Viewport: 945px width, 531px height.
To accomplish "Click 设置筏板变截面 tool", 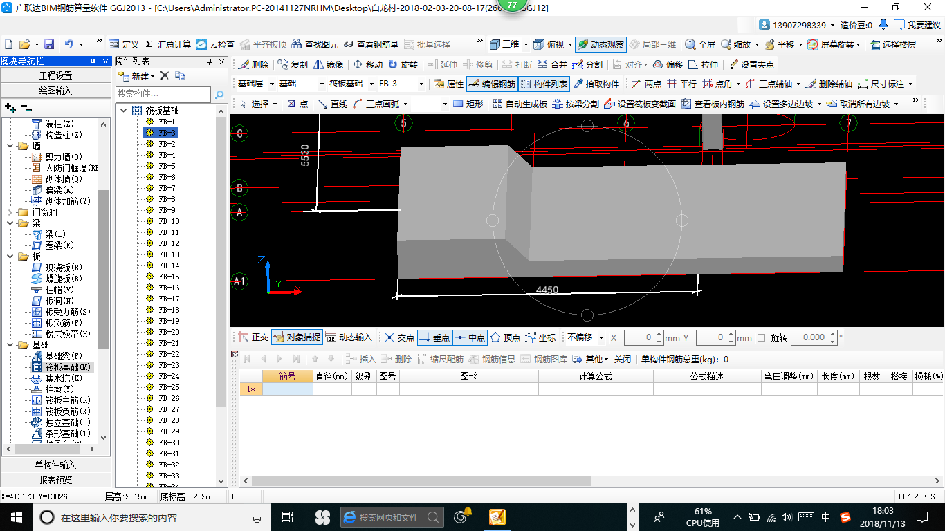I will pyautogui.click(x=640, y=104).
